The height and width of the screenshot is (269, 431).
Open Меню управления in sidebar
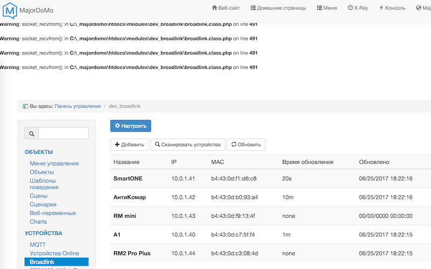[x=54, y=163]
